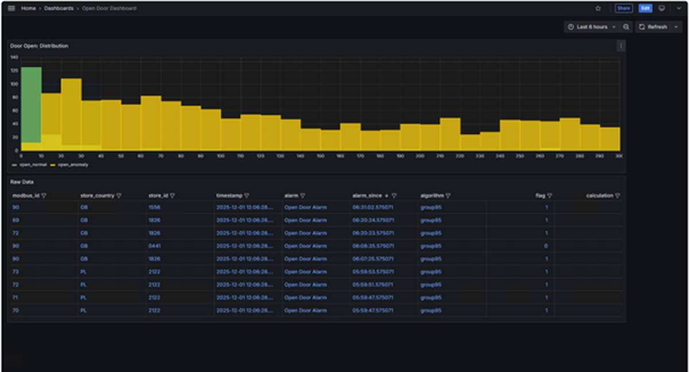Image resolution: width=689 pixels, height=372 pixels.
Task: Open the filter icon on the alarm column
Action: click(x=303, y=195)
